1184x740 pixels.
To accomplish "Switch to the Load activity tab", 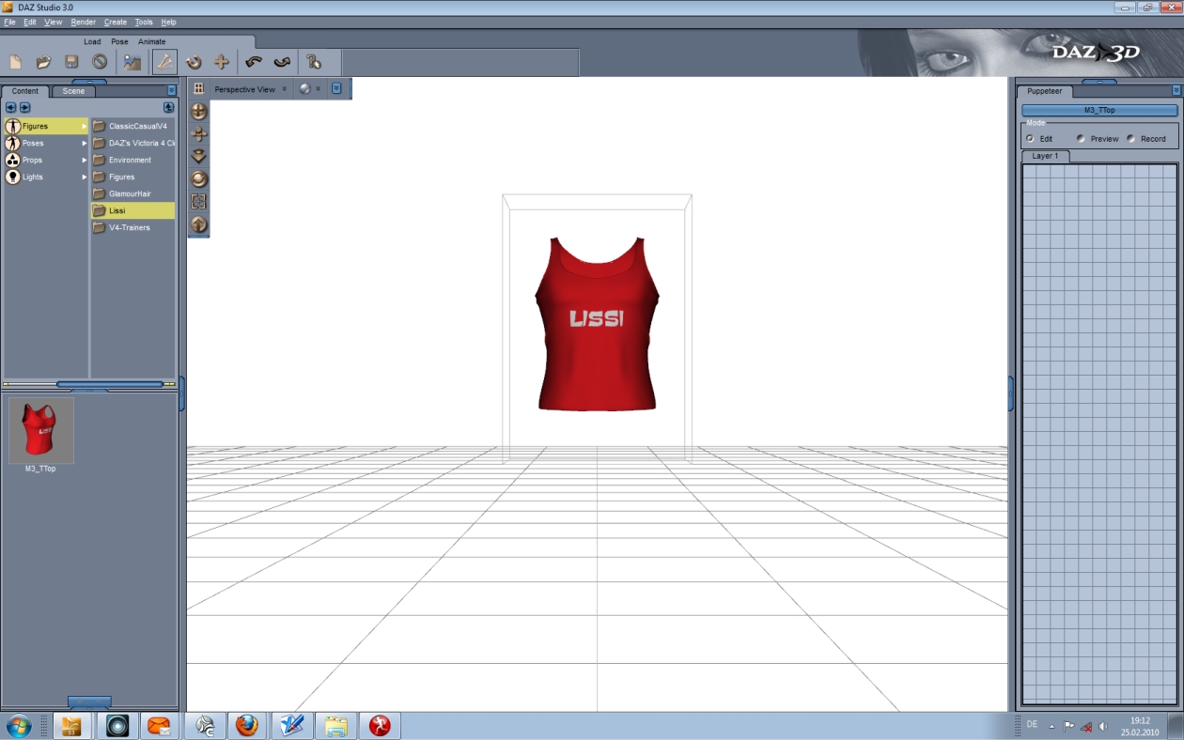I will [x=92, y=41].
